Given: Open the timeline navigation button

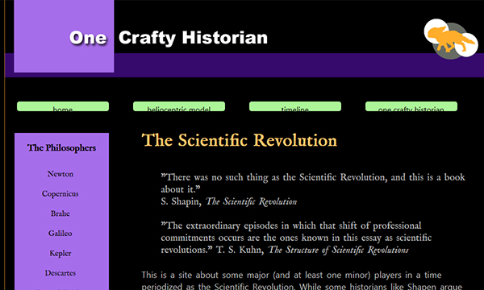Looking at the screenshot, I should point(295,106).
